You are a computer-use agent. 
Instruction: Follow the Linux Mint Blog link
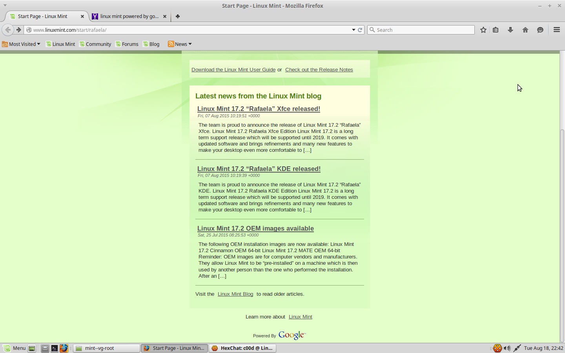[x=235, y=294]
